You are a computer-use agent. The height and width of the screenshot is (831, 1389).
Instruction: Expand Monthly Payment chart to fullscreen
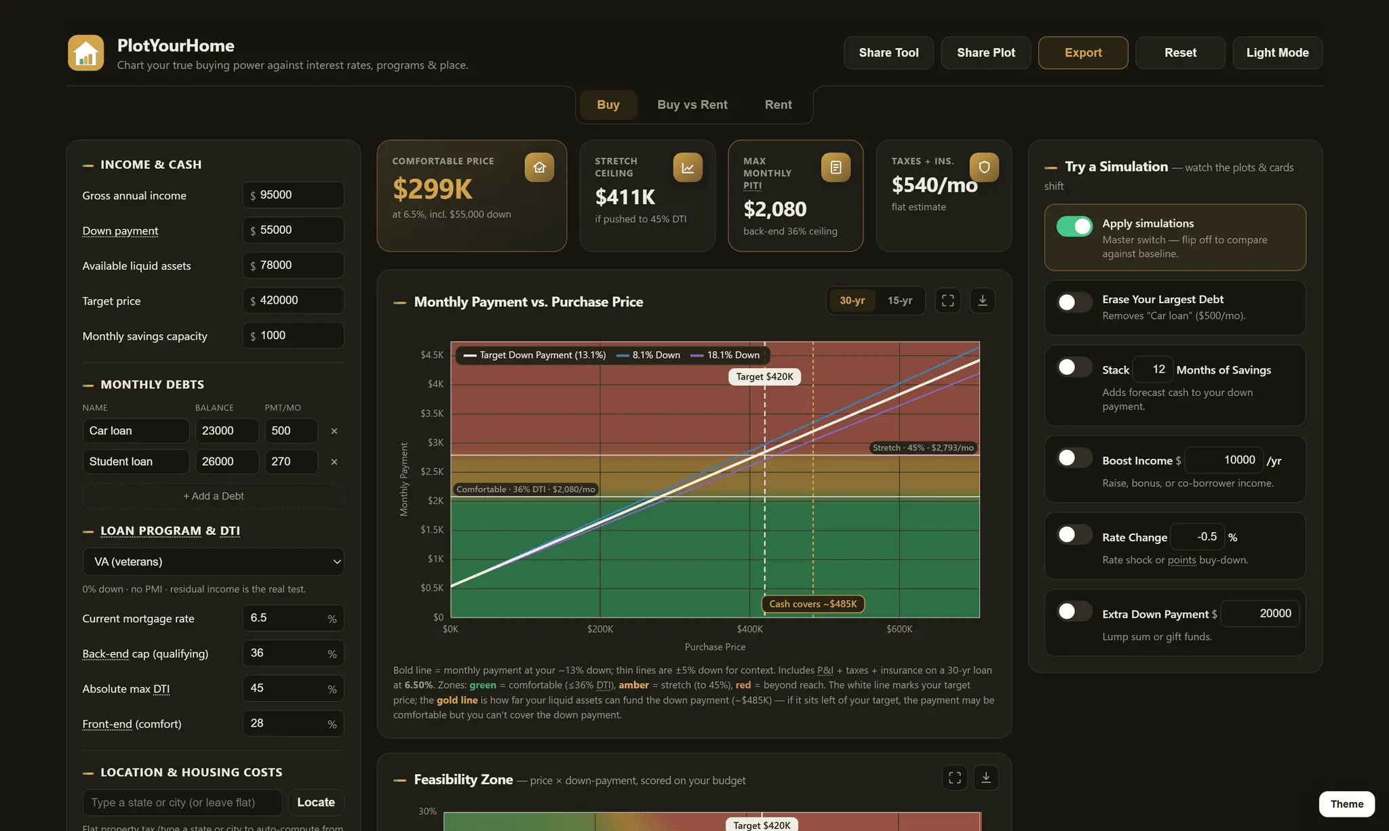point(948,300)
